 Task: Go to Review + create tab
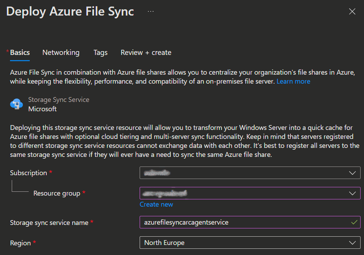click(146, 53)
